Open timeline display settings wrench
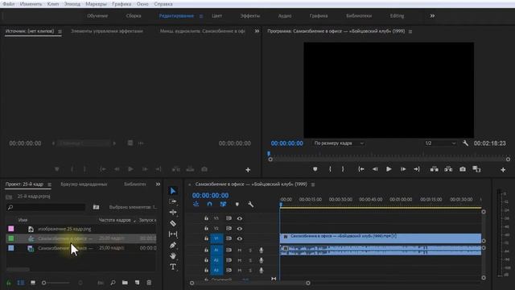This screenshot has height=290, width=515. 250,204
